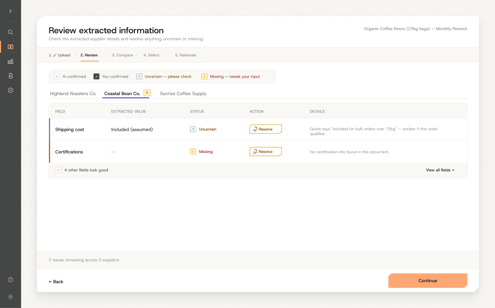
Task: Select step 2 Review
Action: tap(89, 55)
